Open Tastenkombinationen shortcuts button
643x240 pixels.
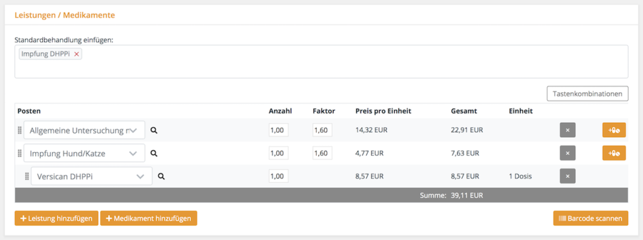click(x=587, y=93)
